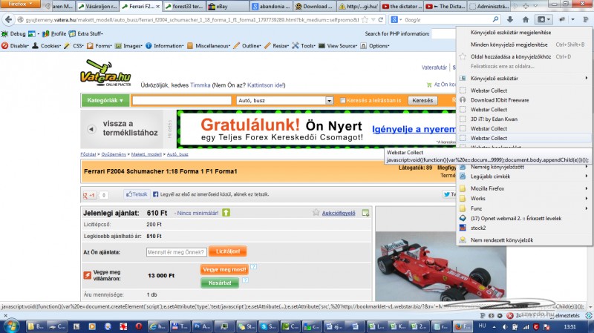Open the Profile toolbar menu
594x333 pixels.
click(x=54, y=33)
